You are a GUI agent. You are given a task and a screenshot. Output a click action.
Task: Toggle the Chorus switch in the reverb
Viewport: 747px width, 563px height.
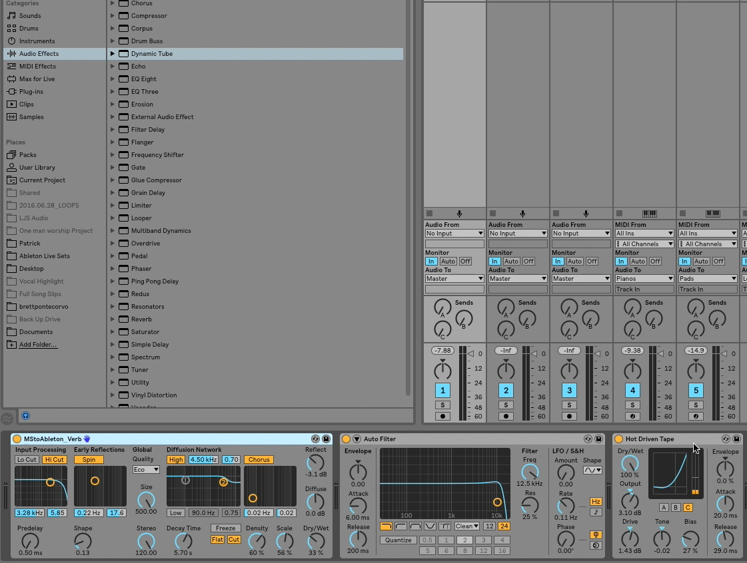tap(259, 460)
